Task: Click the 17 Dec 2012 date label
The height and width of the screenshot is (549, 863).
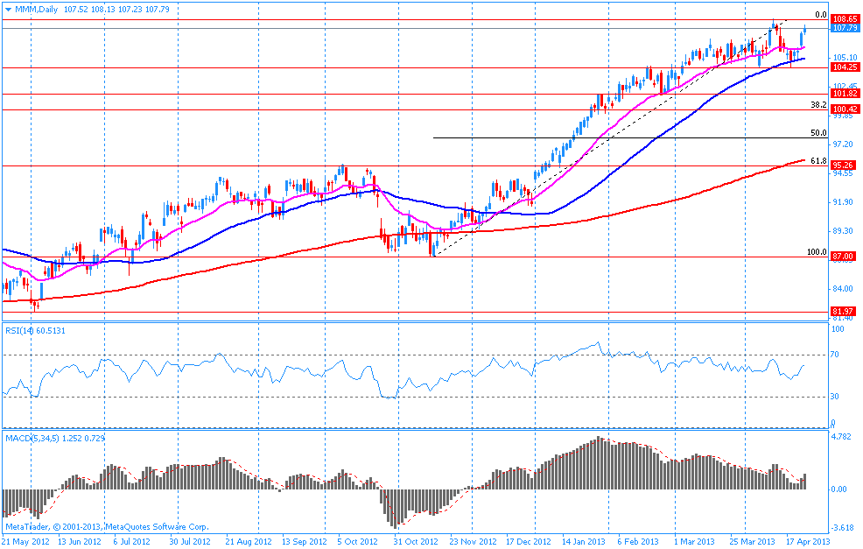Action: [x=529, y=542]
